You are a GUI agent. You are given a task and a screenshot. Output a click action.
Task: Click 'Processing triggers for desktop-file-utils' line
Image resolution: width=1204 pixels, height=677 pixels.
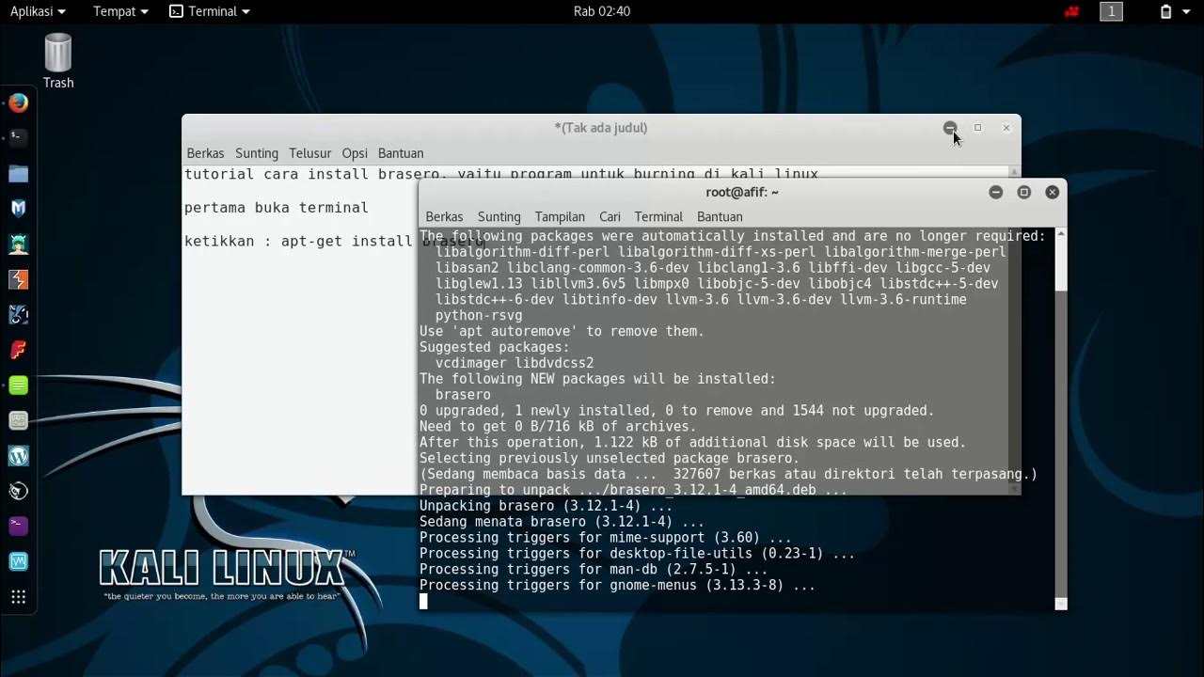pyautogui.click(x=637, y=554)
